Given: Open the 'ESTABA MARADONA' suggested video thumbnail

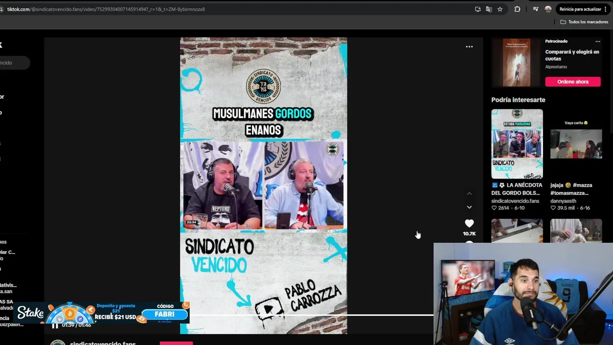Looking at the screenshot, I should [517, 144].
